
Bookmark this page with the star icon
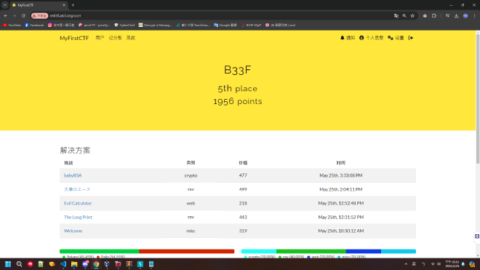click(x=412, y=15)
